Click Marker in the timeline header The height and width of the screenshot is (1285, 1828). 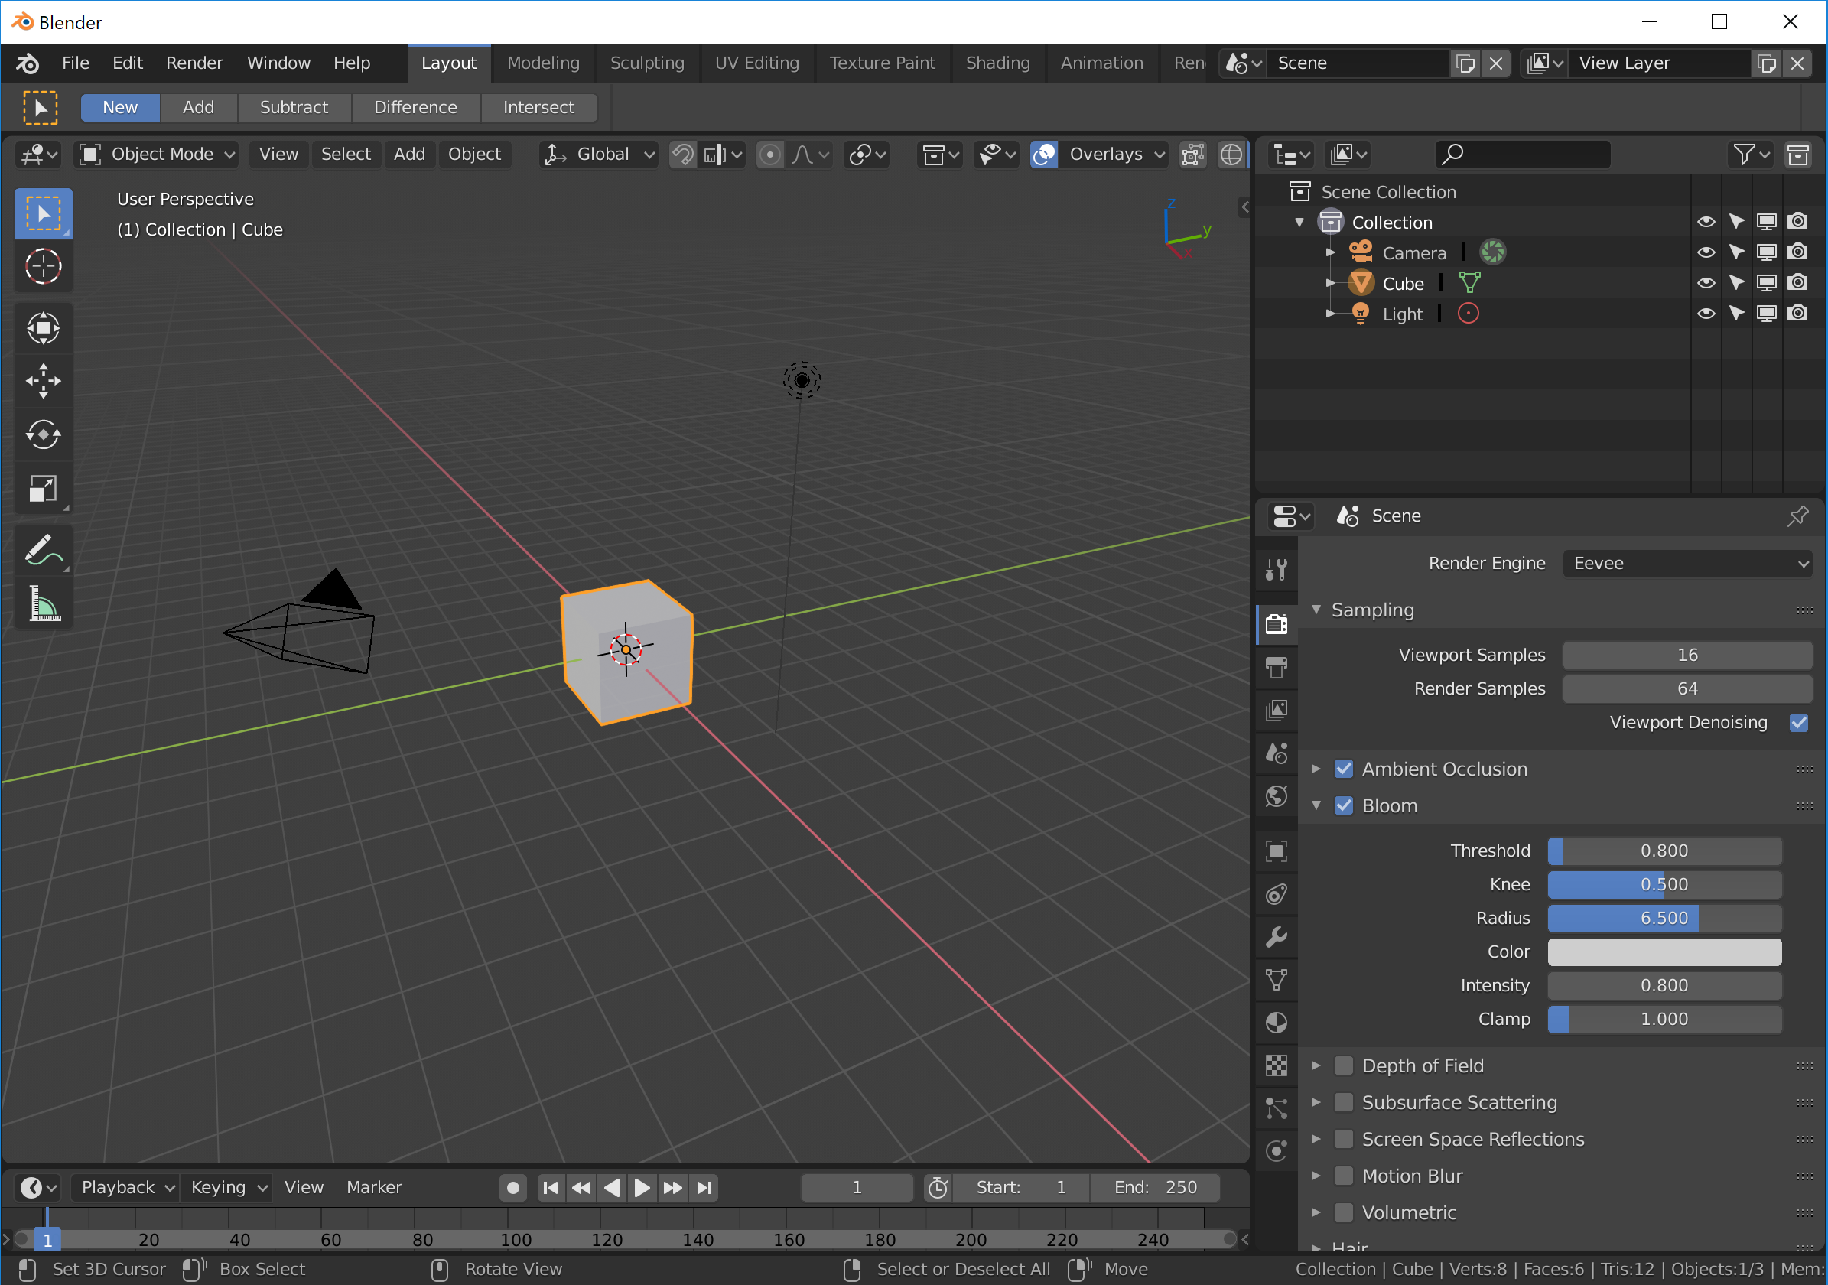(x=374, y=1187)
